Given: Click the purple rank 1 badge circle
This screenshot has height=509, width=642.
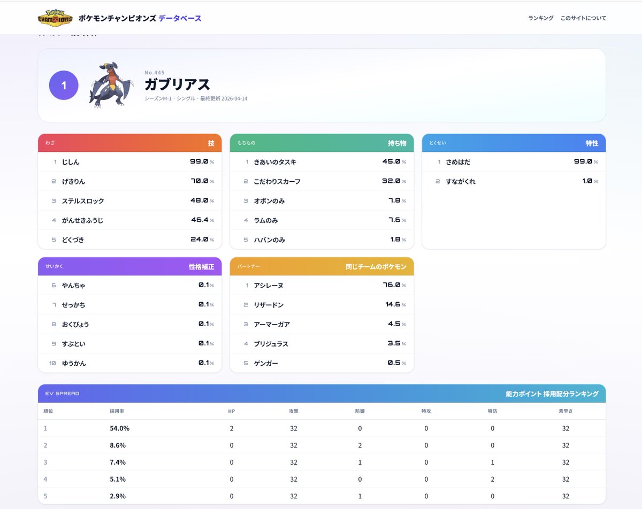Looking at the screenshot, I should pyautogui.click(x=64, y=85).
